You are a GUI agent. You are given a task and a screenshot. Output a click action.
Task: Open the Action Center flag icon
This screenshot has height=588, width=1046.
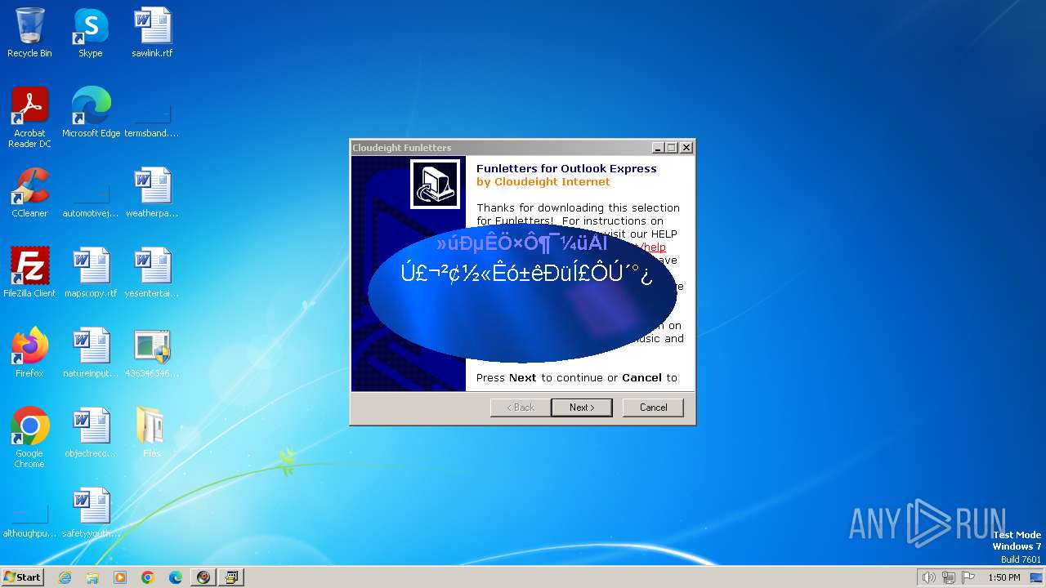point(969,577)
